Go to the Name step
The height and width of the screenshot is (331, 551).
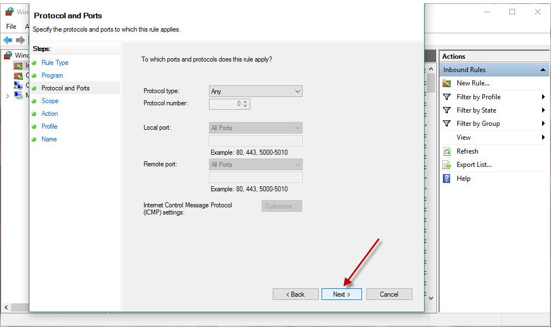[49, 139]
